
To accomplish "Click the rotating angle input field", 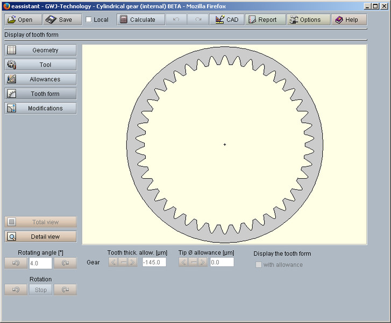I will (40, 263).
